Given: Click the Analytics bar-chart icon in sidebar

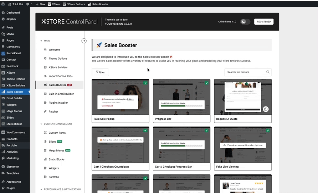Looking at the screenshot, I should (x=3, y=152).
